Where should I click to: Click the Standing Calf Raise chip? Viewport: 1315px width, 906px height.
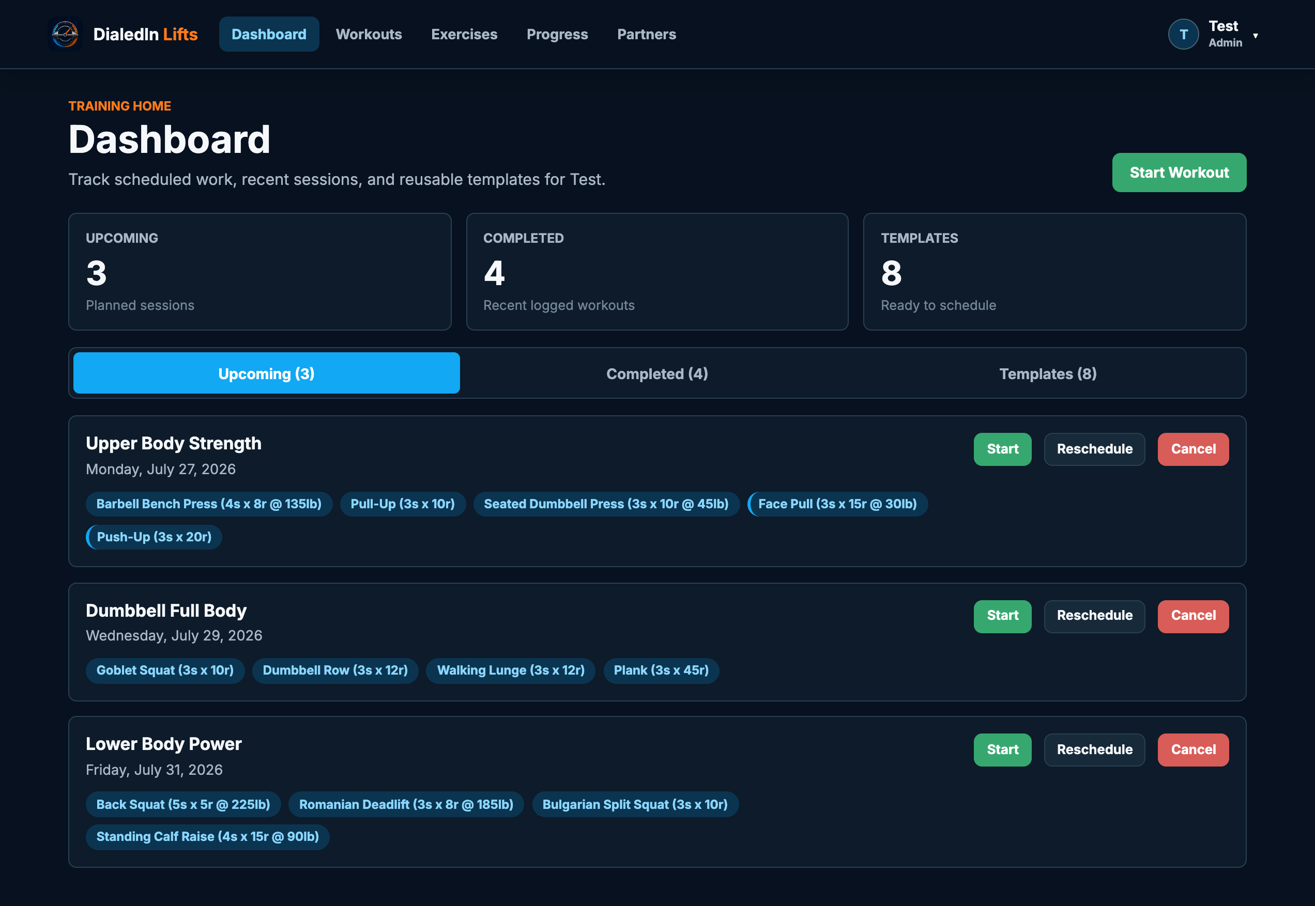click(208, 837)
